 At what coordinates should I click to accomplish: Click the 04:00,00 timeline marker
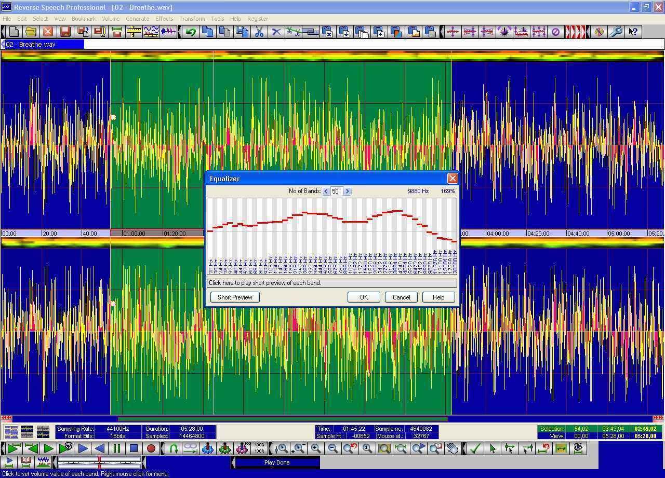pyautogui.click(x=497, y=234)
